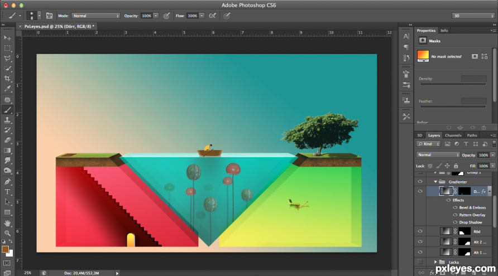This screenshot has height=276, width=498.
Task: Switch to the Info tab
Action: pos(444,31)
